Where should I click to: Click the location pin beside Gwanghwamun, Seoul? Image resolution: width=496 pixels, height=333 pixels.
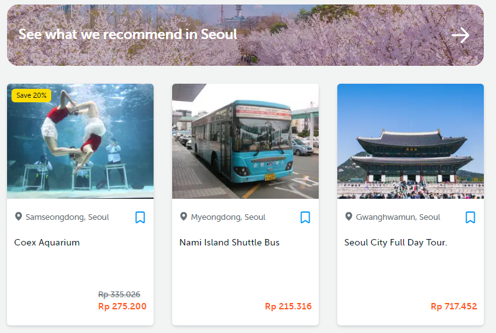coord(349,217)
